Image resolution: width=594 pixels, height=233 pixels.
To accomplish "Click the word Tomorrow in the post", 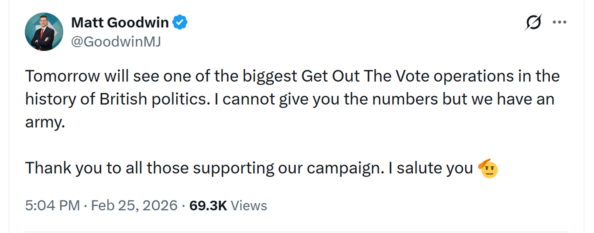I will [62, 76].
